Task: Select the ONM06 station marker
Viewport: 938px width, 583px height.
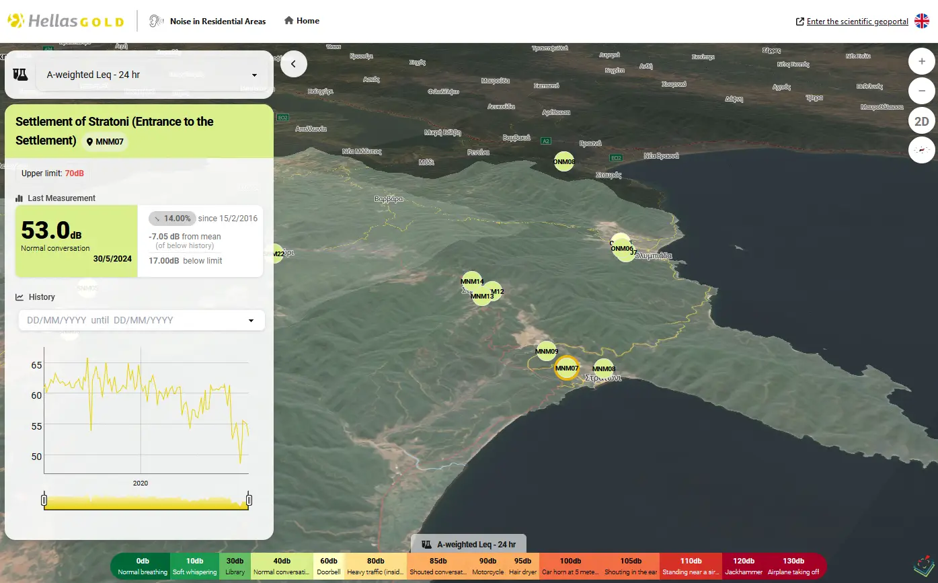Action: tap(621, 248)
